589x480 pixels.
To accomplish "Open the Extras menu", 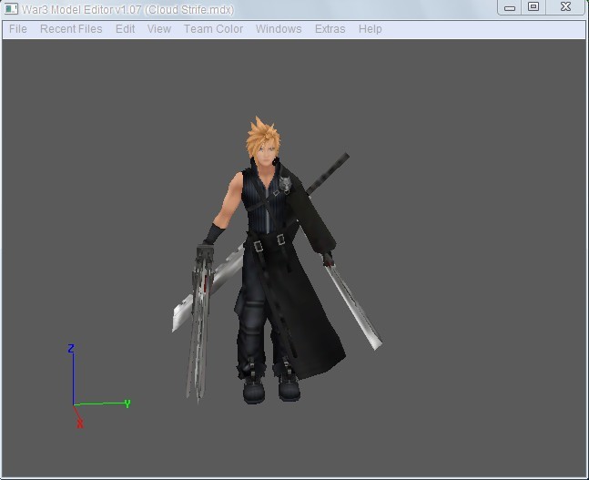I will 330,29.
